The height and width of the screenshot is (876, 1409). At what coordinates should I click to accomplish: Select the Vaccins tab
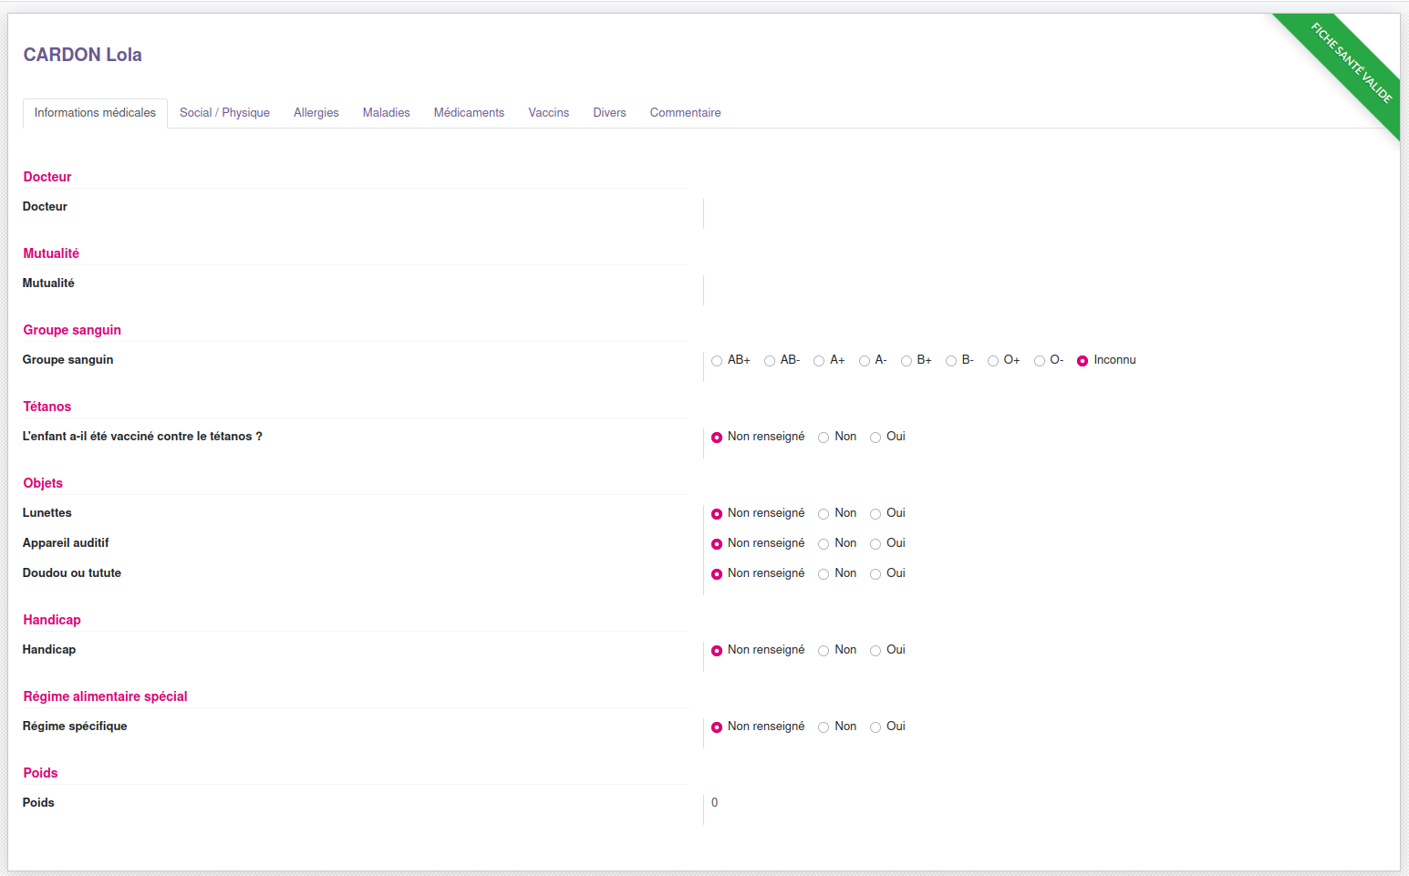[x=548, y=113]
